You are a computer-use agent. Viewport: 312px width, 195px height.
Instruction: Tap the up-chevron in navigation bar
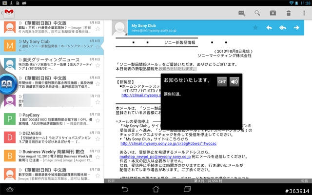pos(10,189)
